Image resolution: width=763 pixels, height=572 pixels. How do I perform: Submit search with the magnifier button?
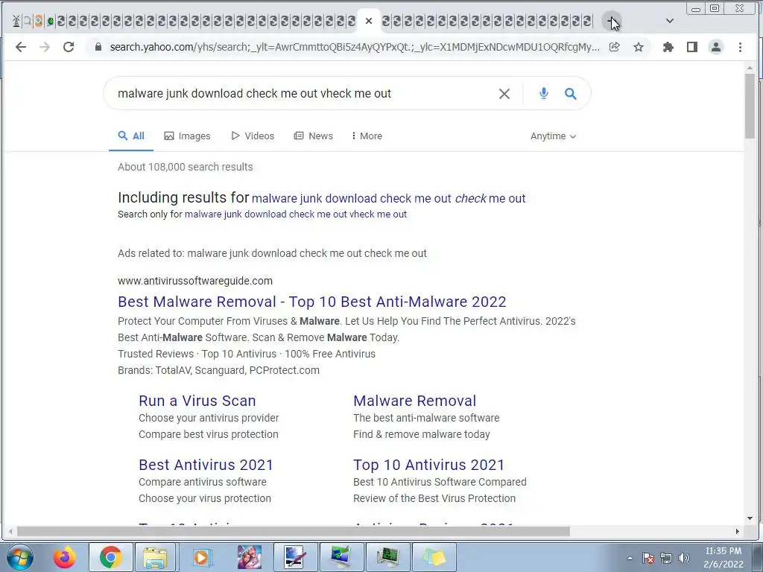[570, 93]
